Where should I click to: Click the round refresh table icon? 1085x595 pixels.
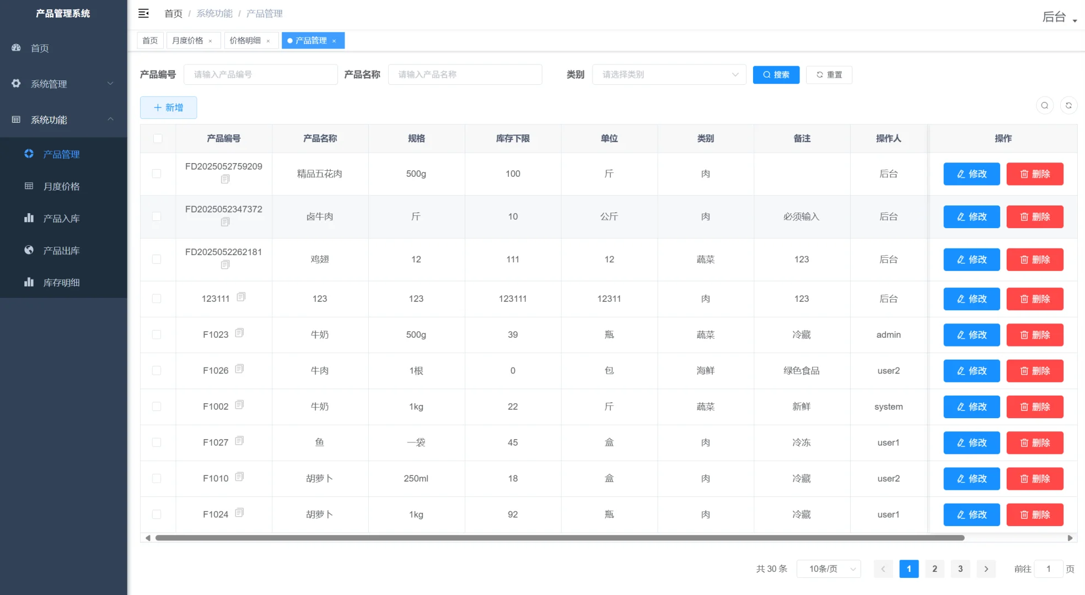(1068, 105)
